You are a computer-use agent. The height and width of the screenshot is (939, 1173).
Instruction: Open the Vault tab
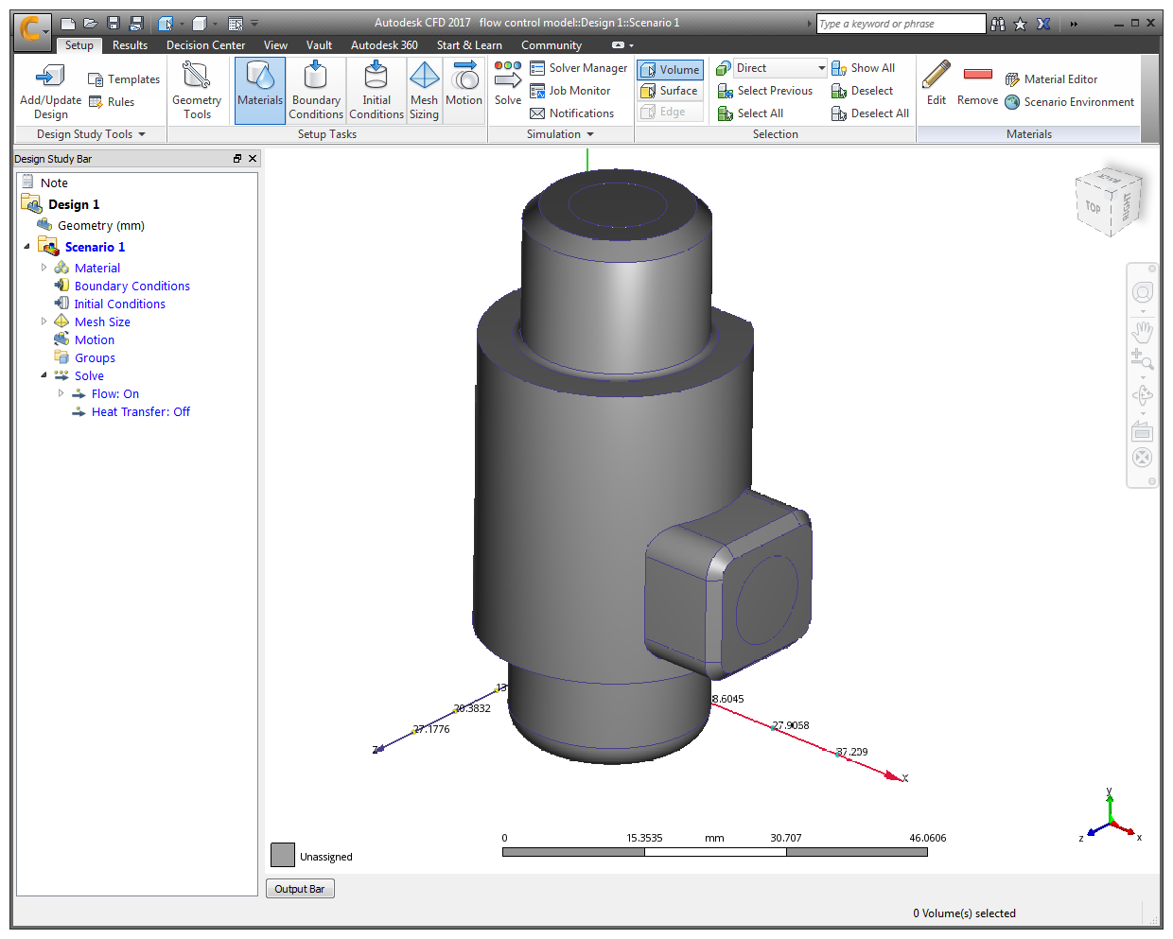click(319, 45)
